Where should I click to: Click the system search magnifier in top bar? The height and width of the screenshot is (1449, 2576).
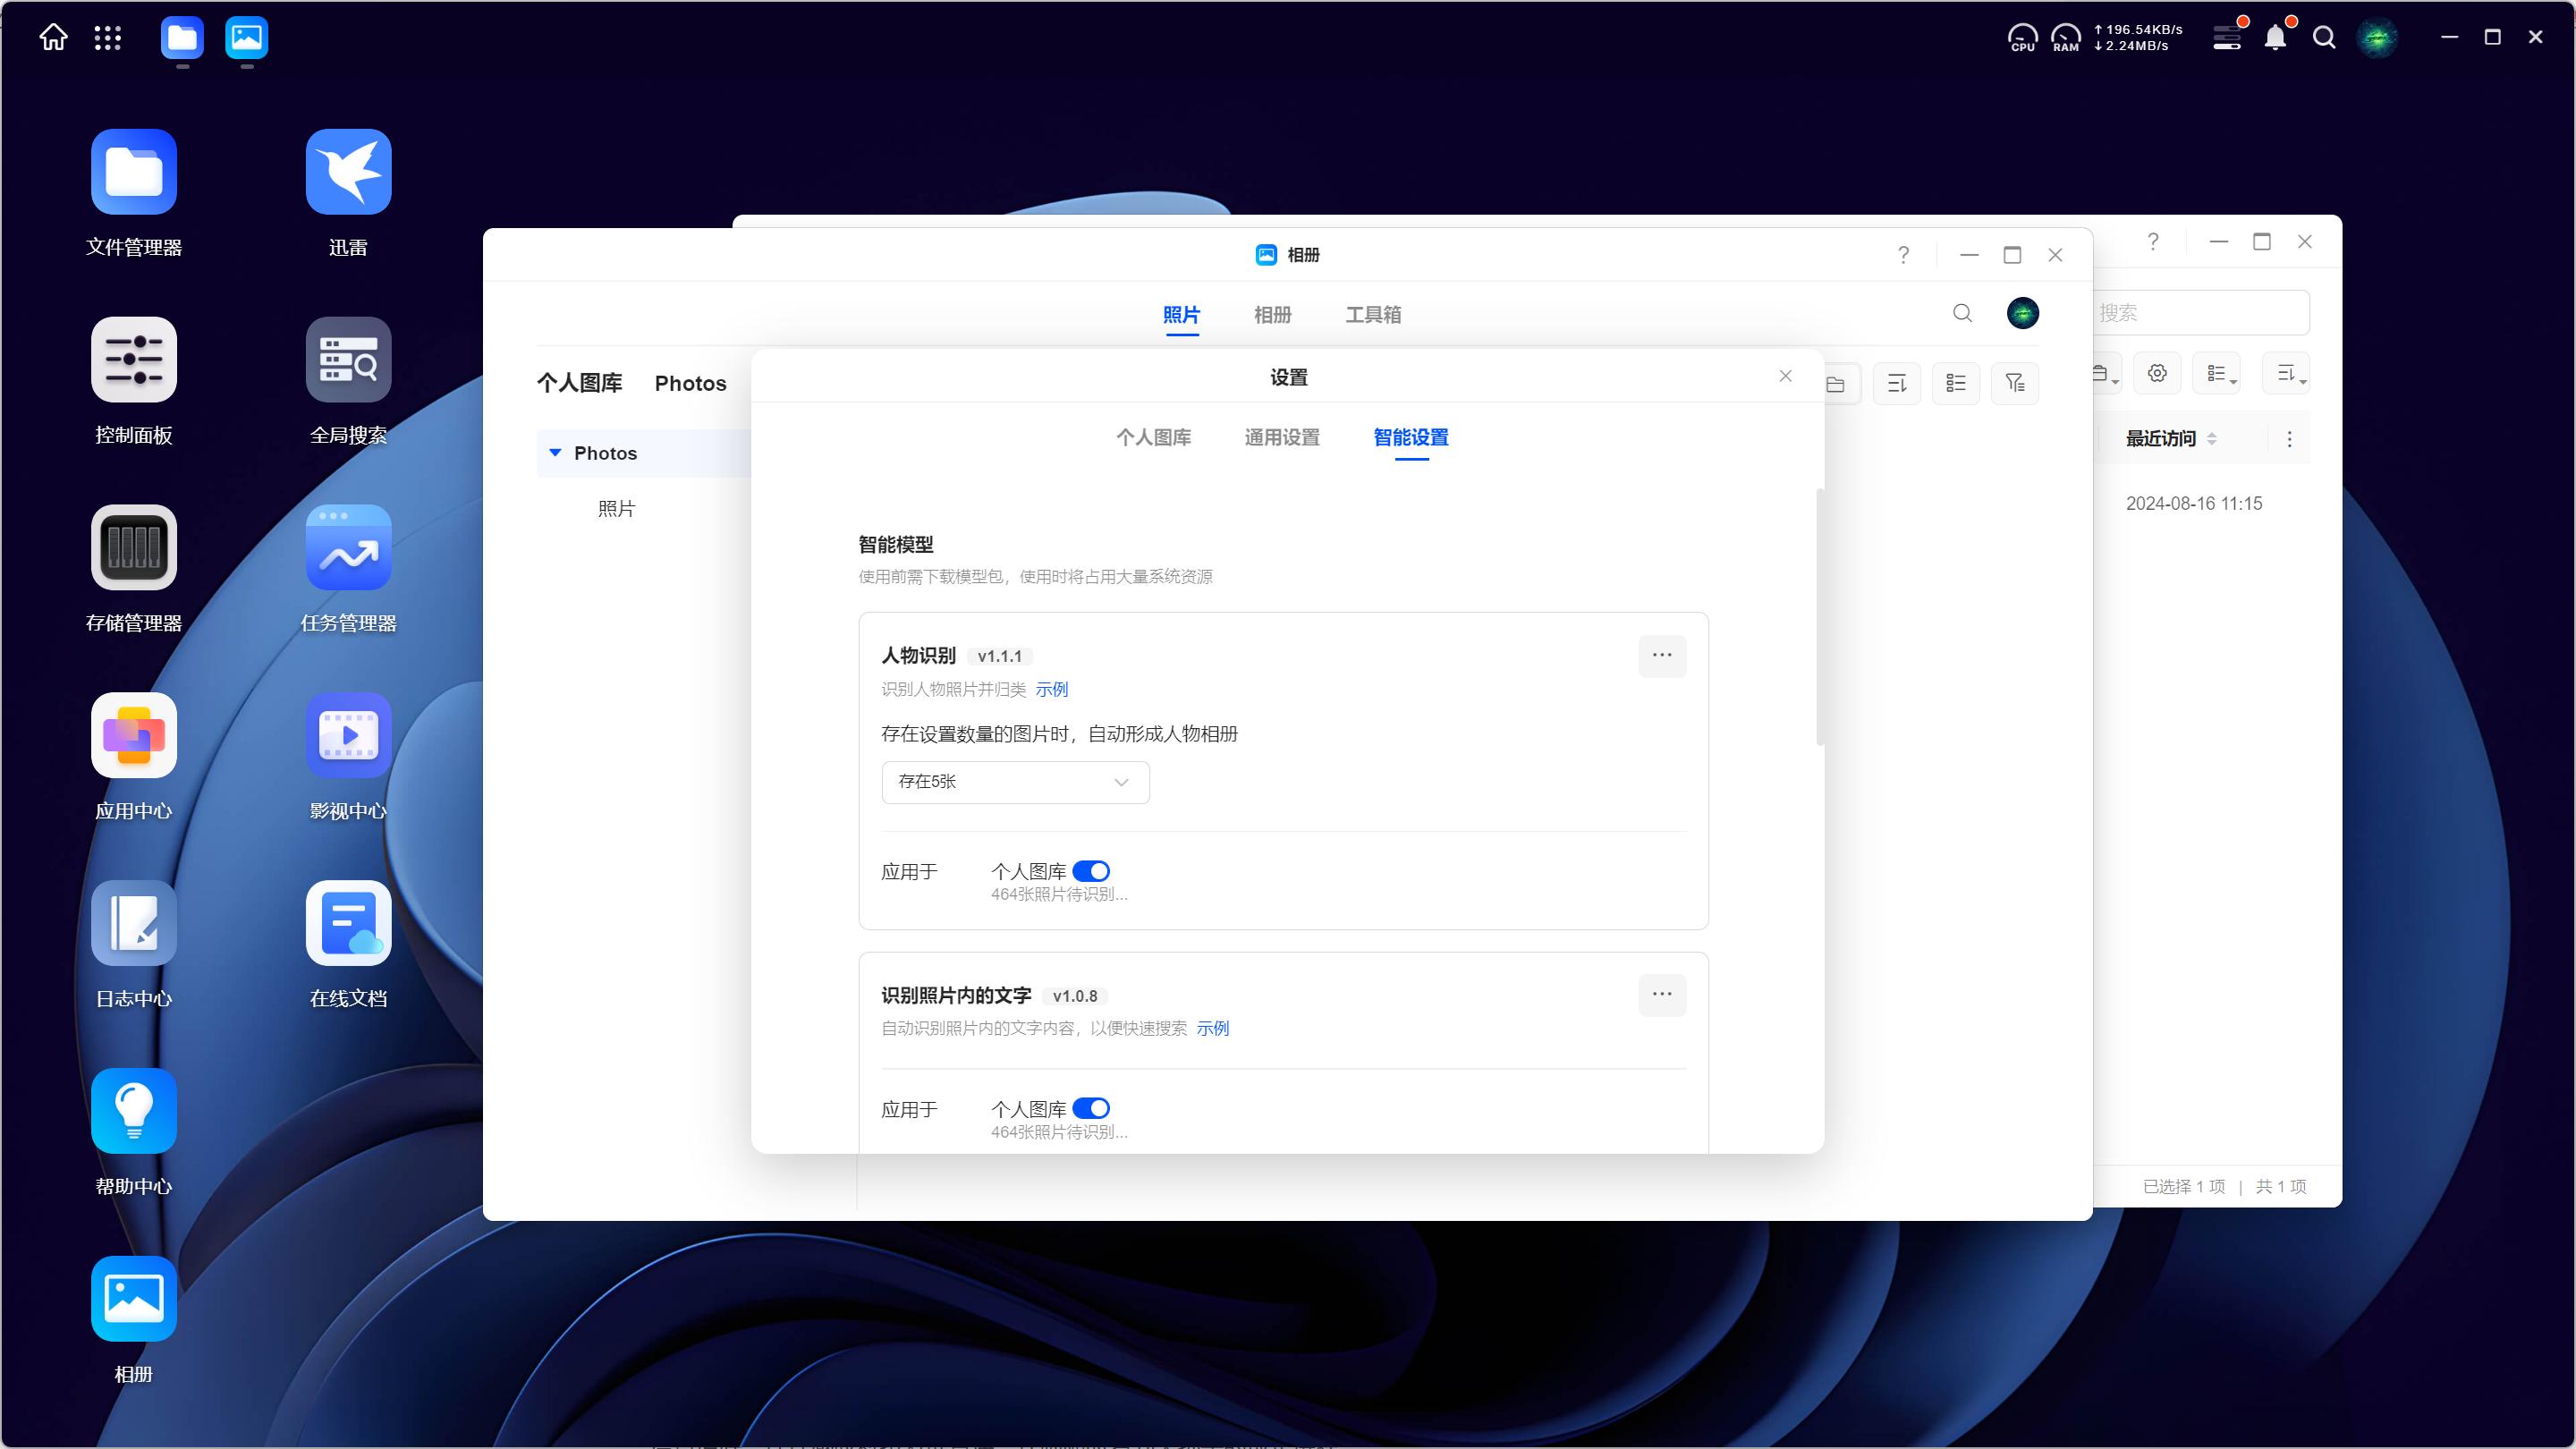click(x=2325, y=38)
